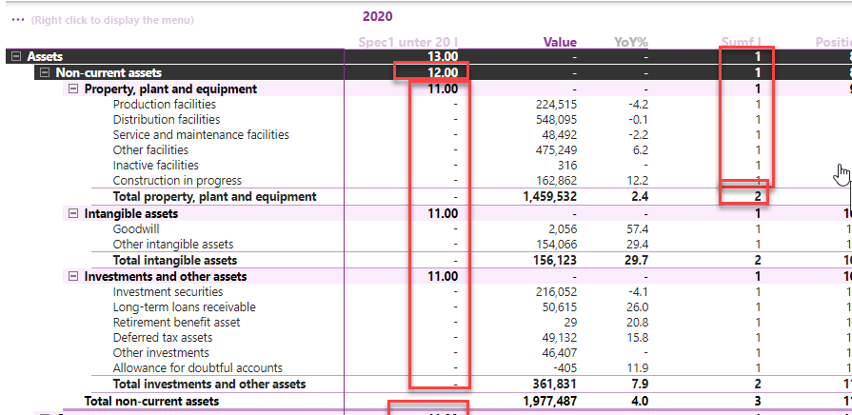This screenshot has width=852, height=415.
Task: Select the Other facilities row label
Action: coord(150,150)
